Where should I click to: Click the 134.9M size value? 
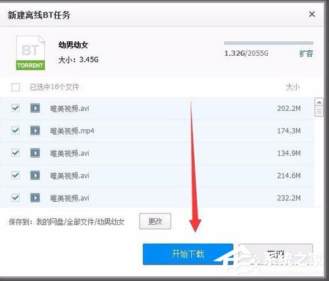tap(289, 153)
